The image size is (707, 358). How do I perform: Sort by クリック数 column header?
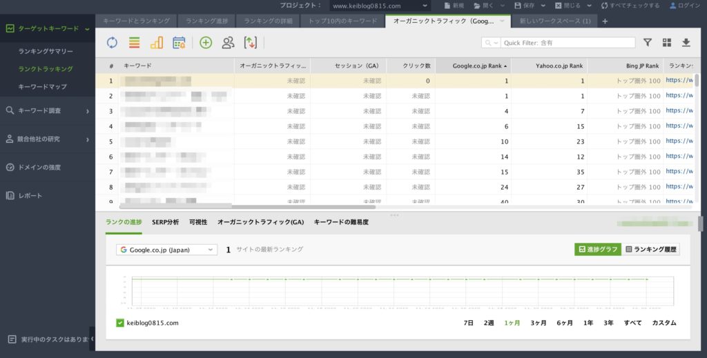click(x=411, y=66)
